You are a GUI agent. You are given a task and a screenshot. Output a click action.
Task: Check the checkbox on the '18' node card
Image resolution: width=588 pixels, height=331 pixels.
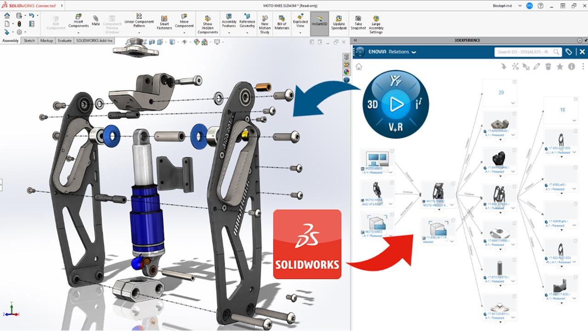(x=575, y=100)
